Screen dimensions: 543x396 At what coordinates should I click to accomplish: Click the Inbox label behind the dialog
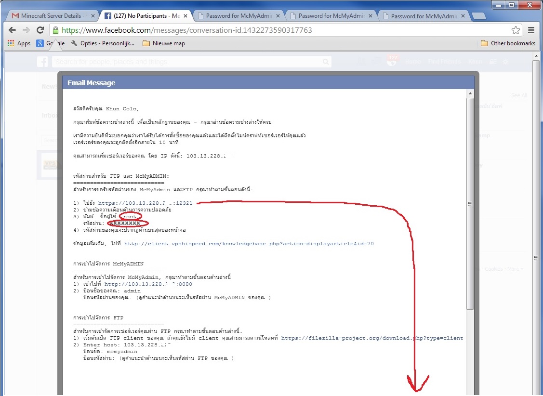coord(50,115)
